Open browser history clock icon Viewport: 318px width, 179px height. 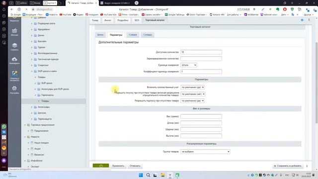(x=4, y=16)
